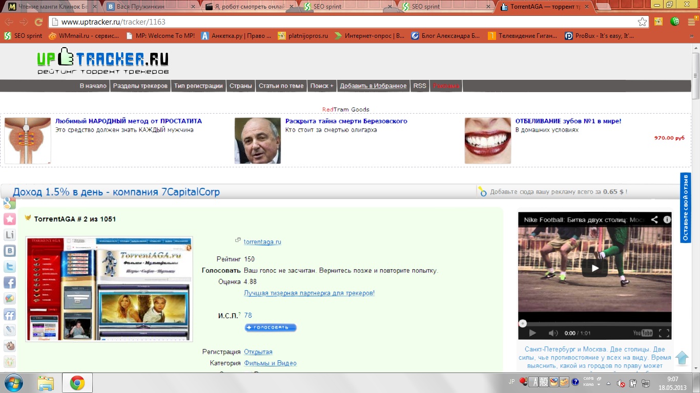Click the uptracker.ru site logo

pyautogui.click(x=103, y=61)
